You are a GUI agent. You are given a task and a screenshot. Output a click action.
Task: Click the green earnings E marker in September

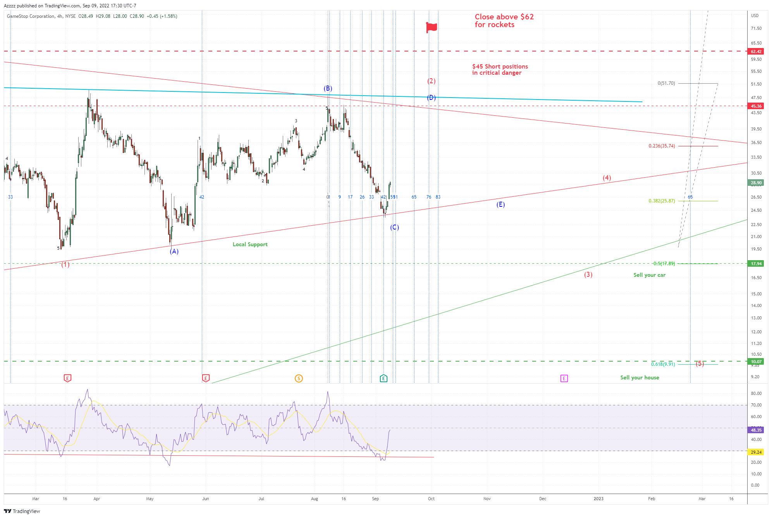click(383, 378)
